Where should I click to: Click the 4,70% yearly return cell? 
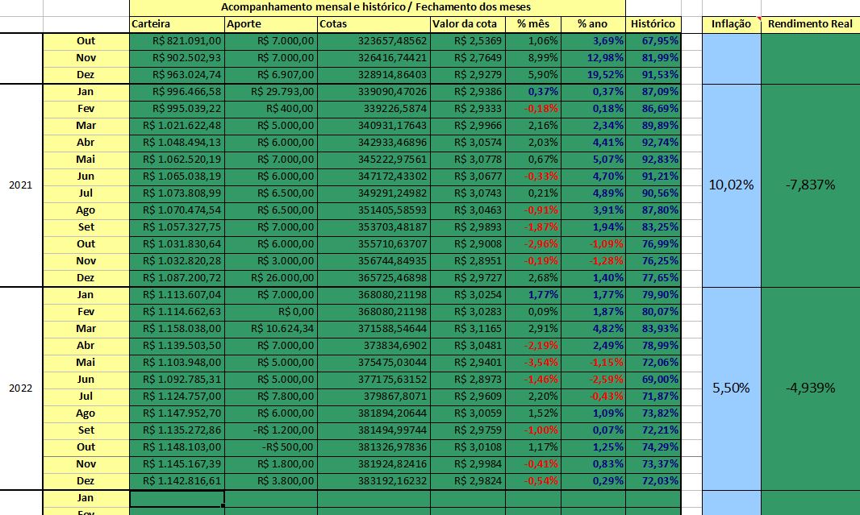(x=593, y=177)
